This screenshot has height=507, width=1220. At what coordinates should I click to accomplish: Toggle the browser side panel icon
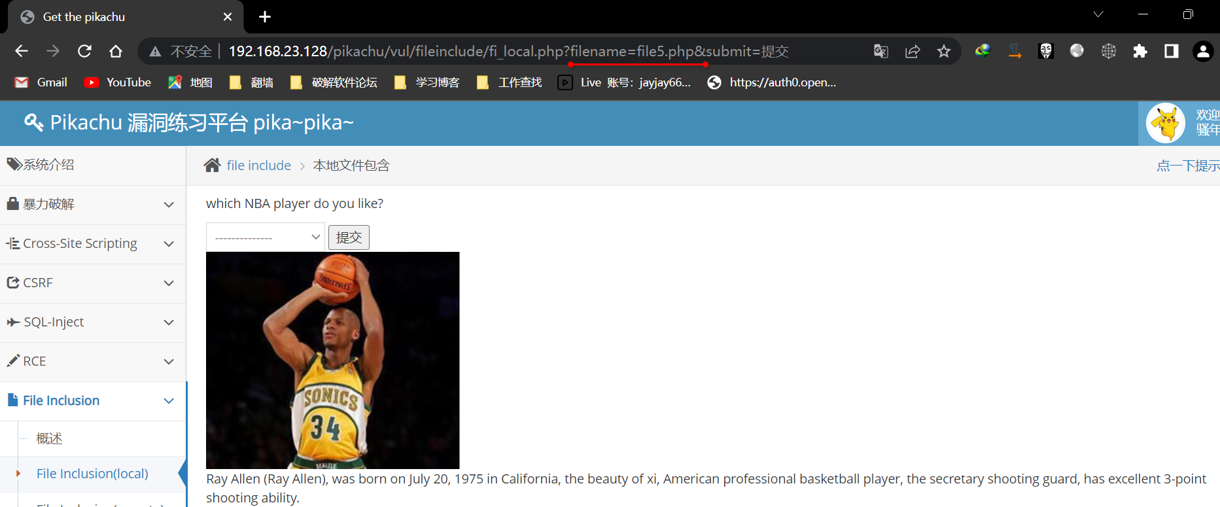(1171, 51)
